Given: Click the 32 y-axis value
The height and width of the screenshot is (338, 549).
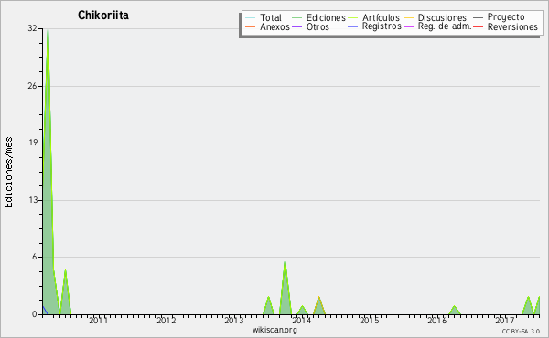Looking at the screenshot, I should click(32, 28).
